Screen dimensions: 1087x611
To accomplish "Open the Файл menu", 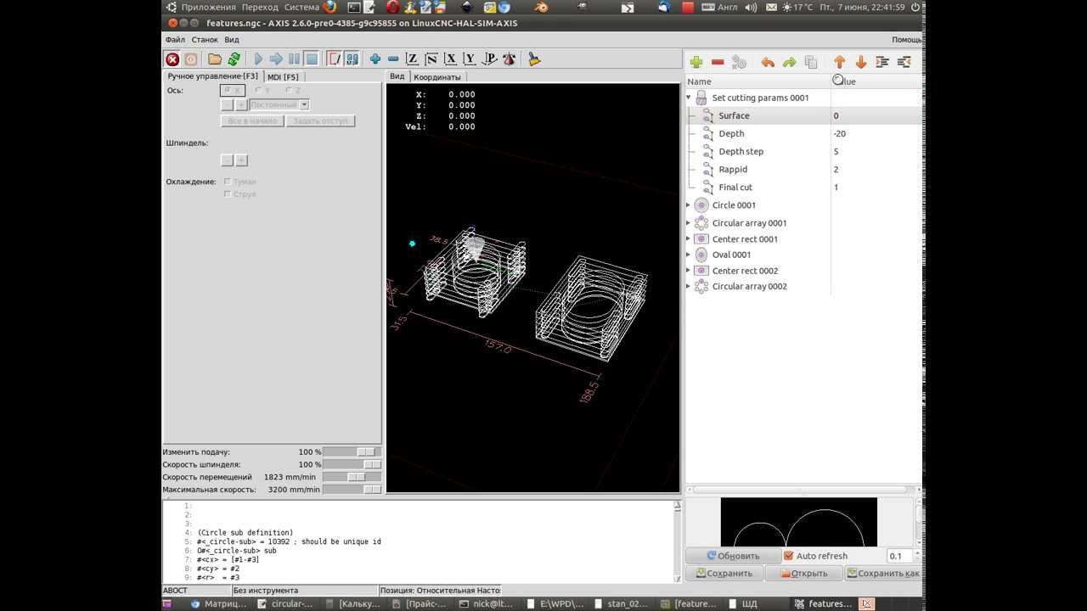I will pyautogui.click(x=175, y=40).
